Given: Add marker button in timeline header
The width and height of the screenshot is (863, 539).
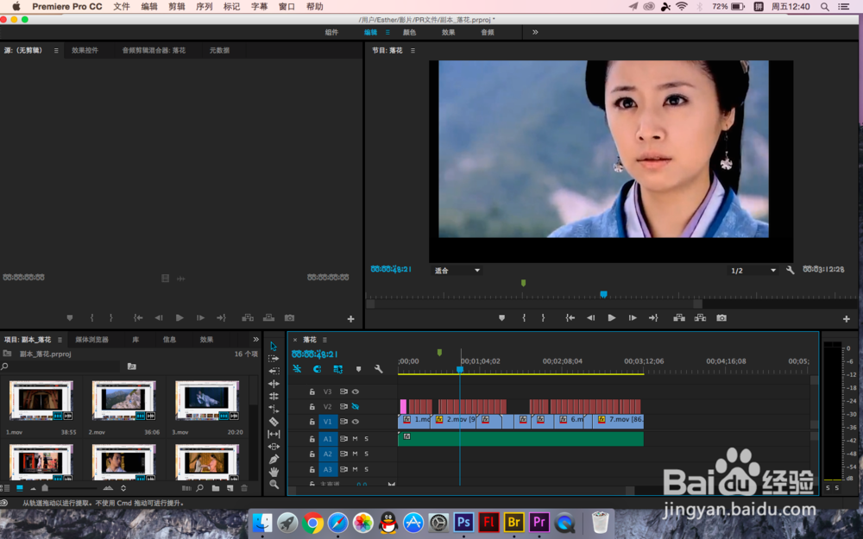Looking at the screenshot, I should click(358, 369).
